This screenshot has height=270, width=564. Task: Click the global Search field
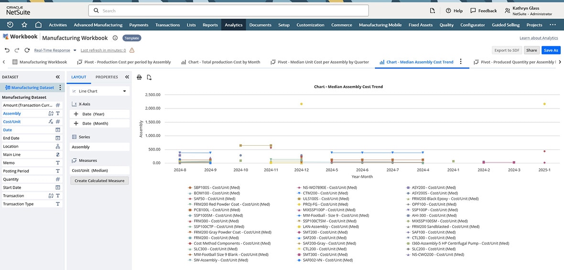tap(228, 11)
